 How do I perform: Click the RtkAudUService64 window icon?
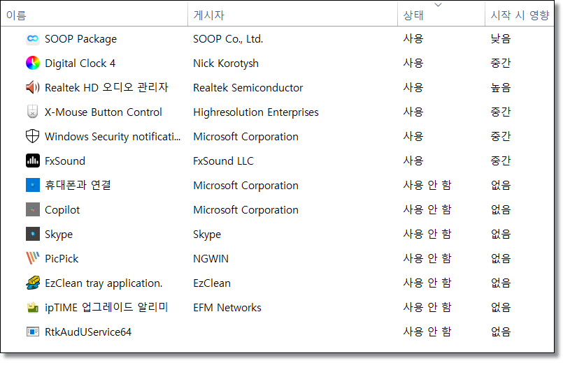(x=33, y=332)
